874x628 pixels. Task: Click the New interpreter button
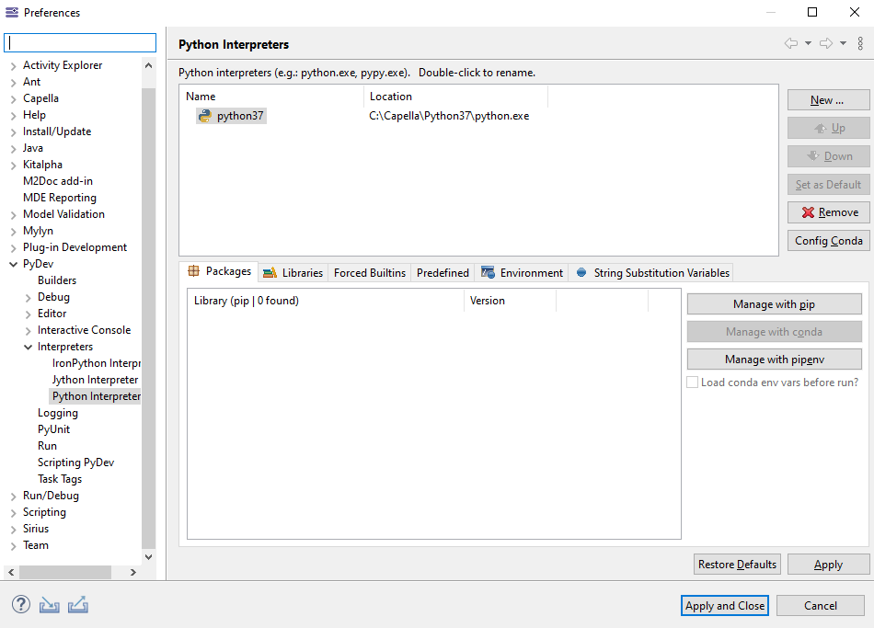point(827,99)
